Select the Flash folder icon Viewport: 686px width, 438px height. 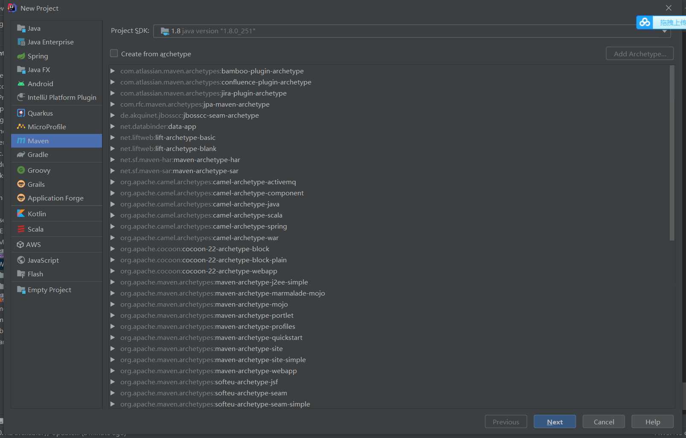point(21,274)
